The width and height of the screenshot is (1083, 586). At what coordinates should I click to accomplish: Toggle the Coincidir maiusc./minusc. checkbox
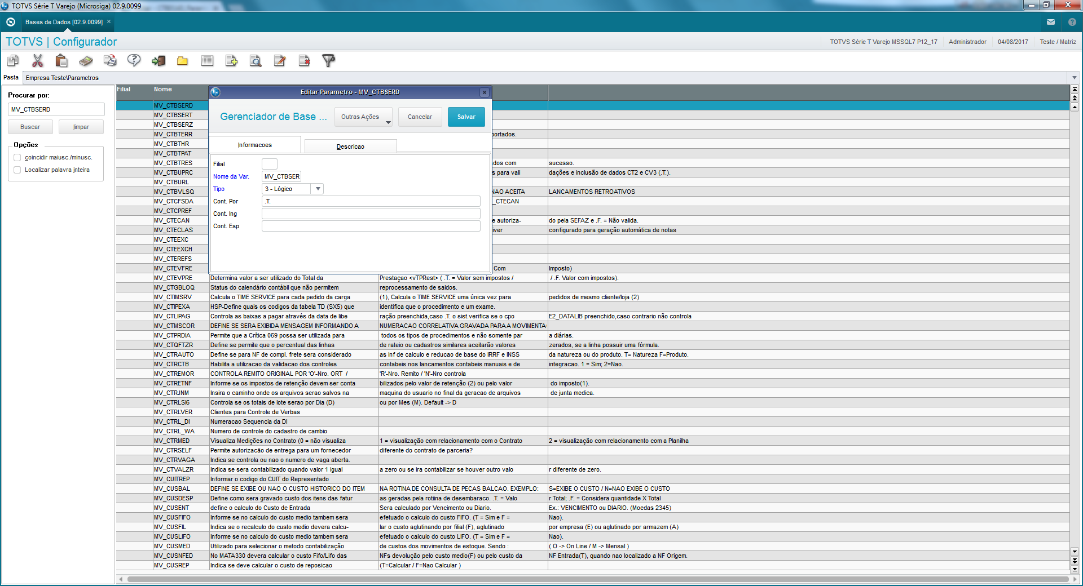17,157
